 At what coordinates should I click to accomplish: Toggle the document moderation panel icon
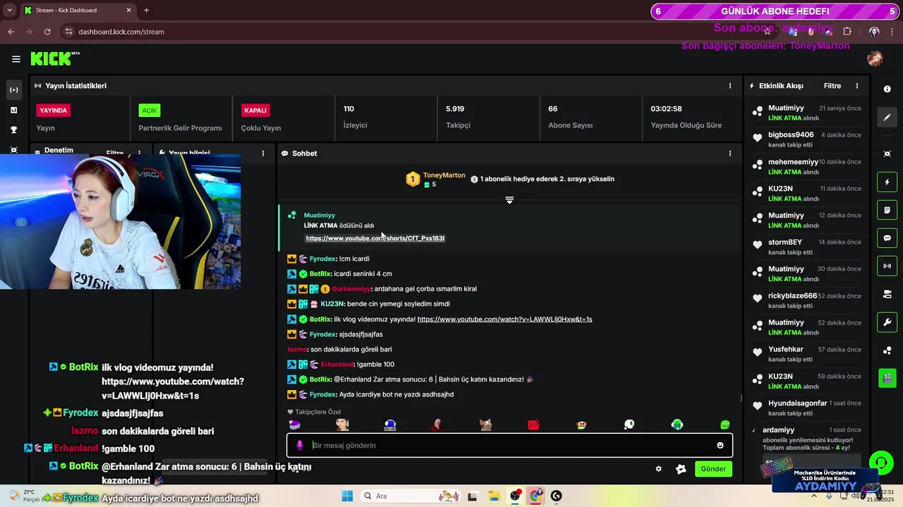coord(887,211)
